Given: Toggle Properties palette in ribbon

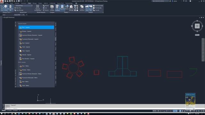Looking at the screenshot, I should pos(62,8).
